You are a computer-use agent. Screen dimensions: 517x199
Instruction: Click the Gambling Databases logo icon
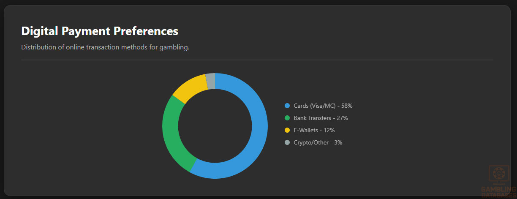[498, 174]
